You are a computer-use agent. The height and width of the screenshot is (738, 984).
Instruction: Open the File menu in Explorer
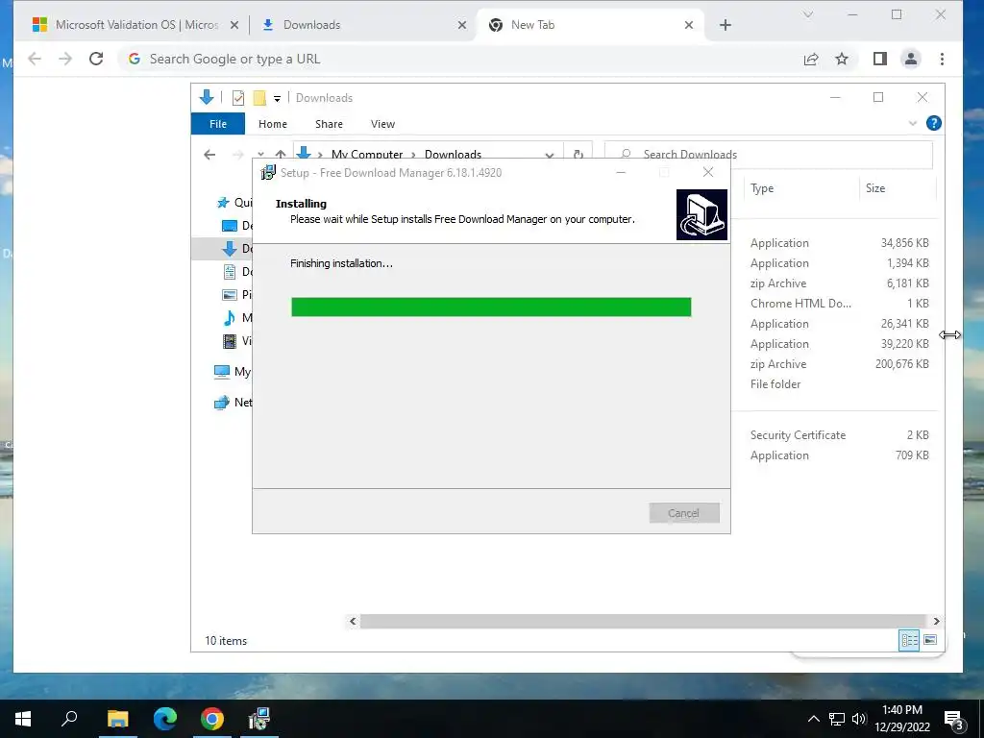[x=218, y=124]
